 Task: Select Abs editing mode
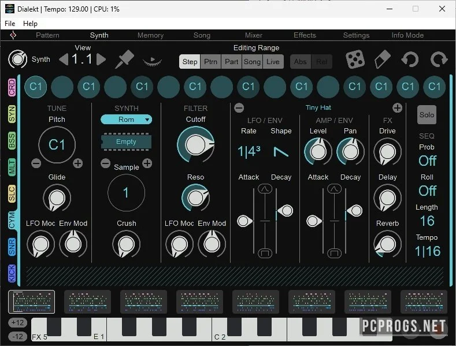[x=301, y=62]
